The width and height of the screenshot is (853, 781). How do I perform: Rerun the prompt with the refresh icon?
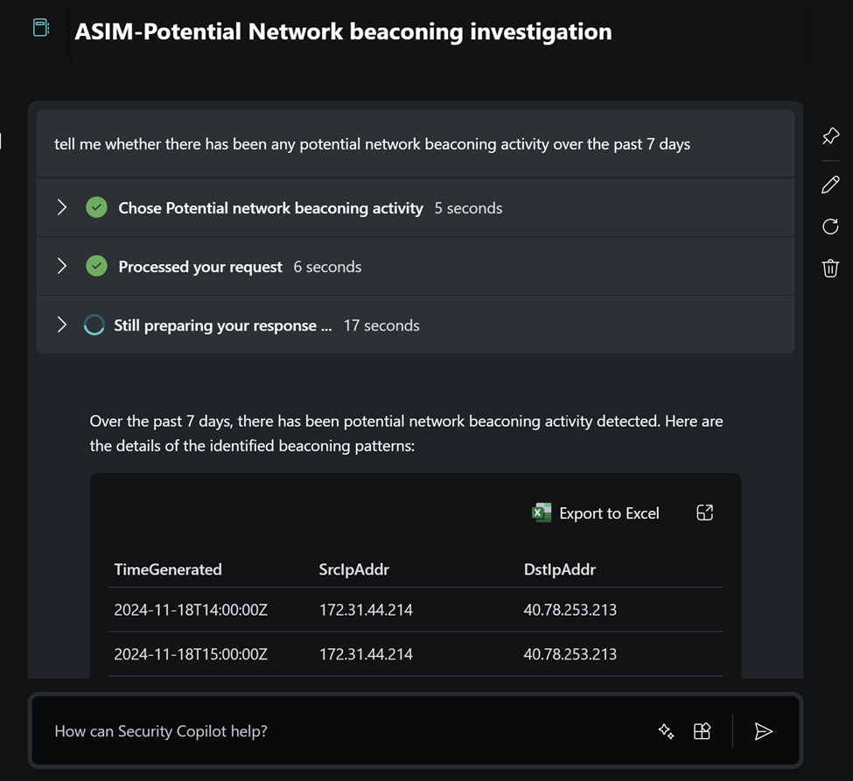pos(830,227)
